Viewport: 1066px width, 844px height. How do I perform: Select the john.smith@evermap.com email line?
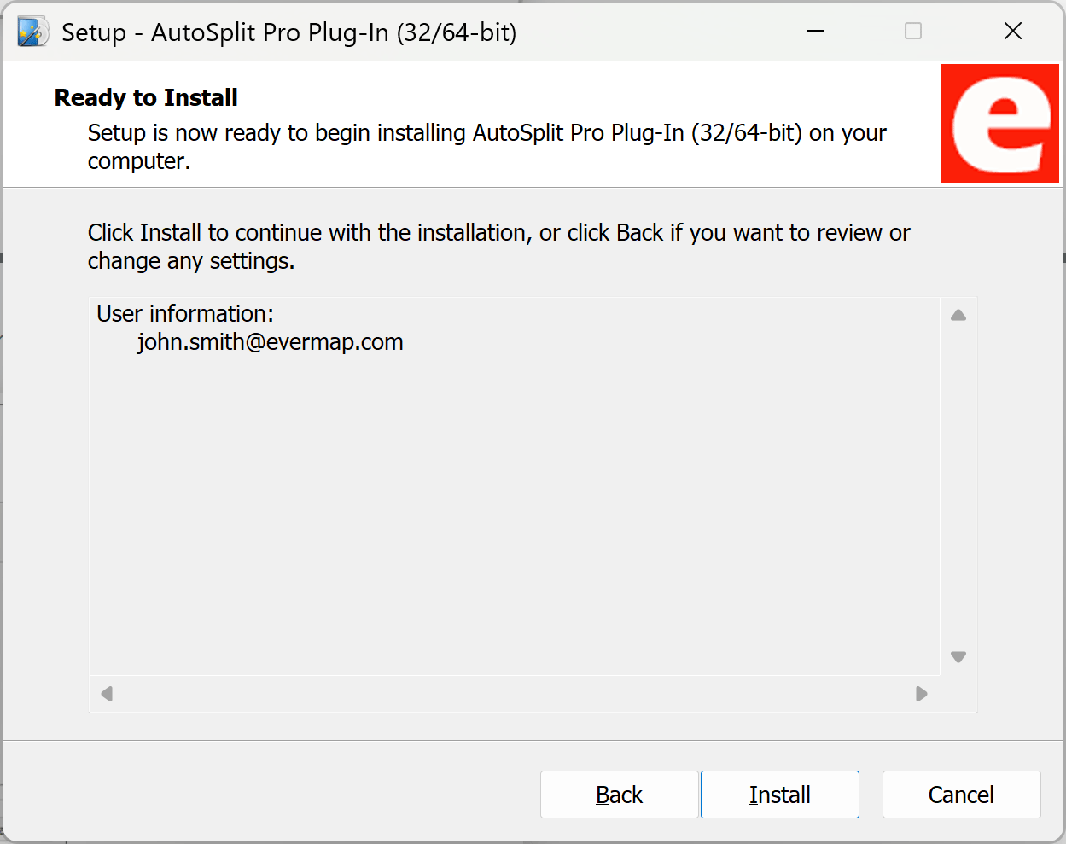[270, 342]
